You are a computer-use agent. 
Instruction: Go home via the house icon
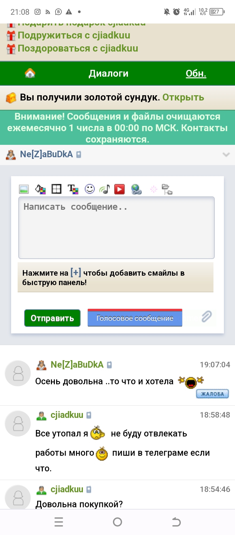30,73
